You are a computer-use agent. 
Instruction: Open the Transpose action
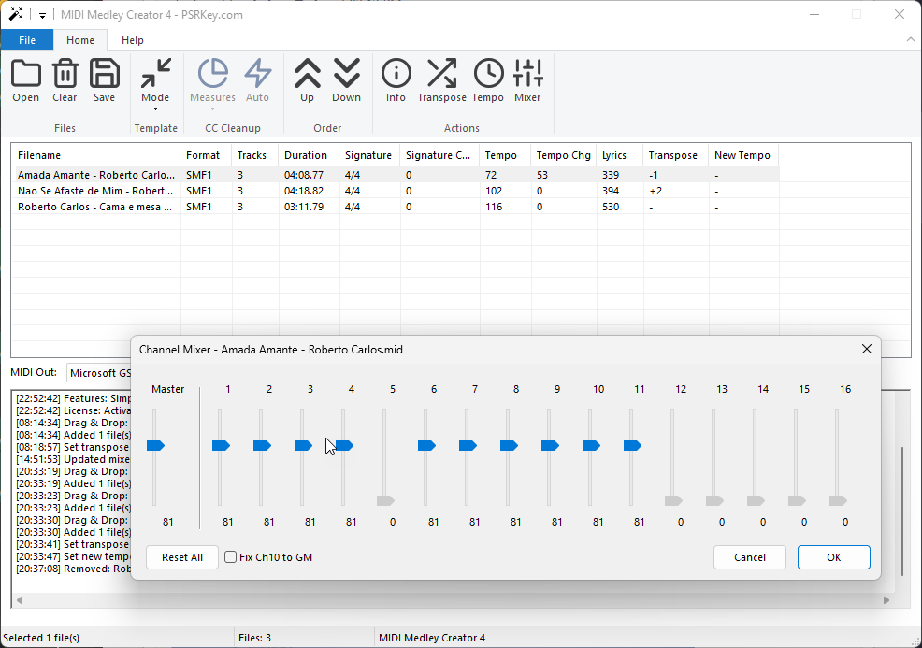pyautogui.click(x=441, y=79)
